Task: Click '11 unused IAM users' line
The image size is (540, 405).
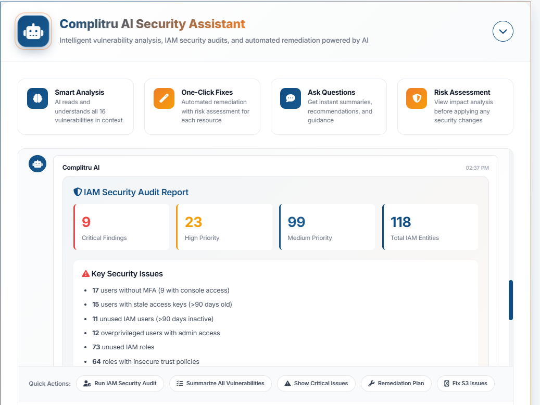Action: point(153,319)
